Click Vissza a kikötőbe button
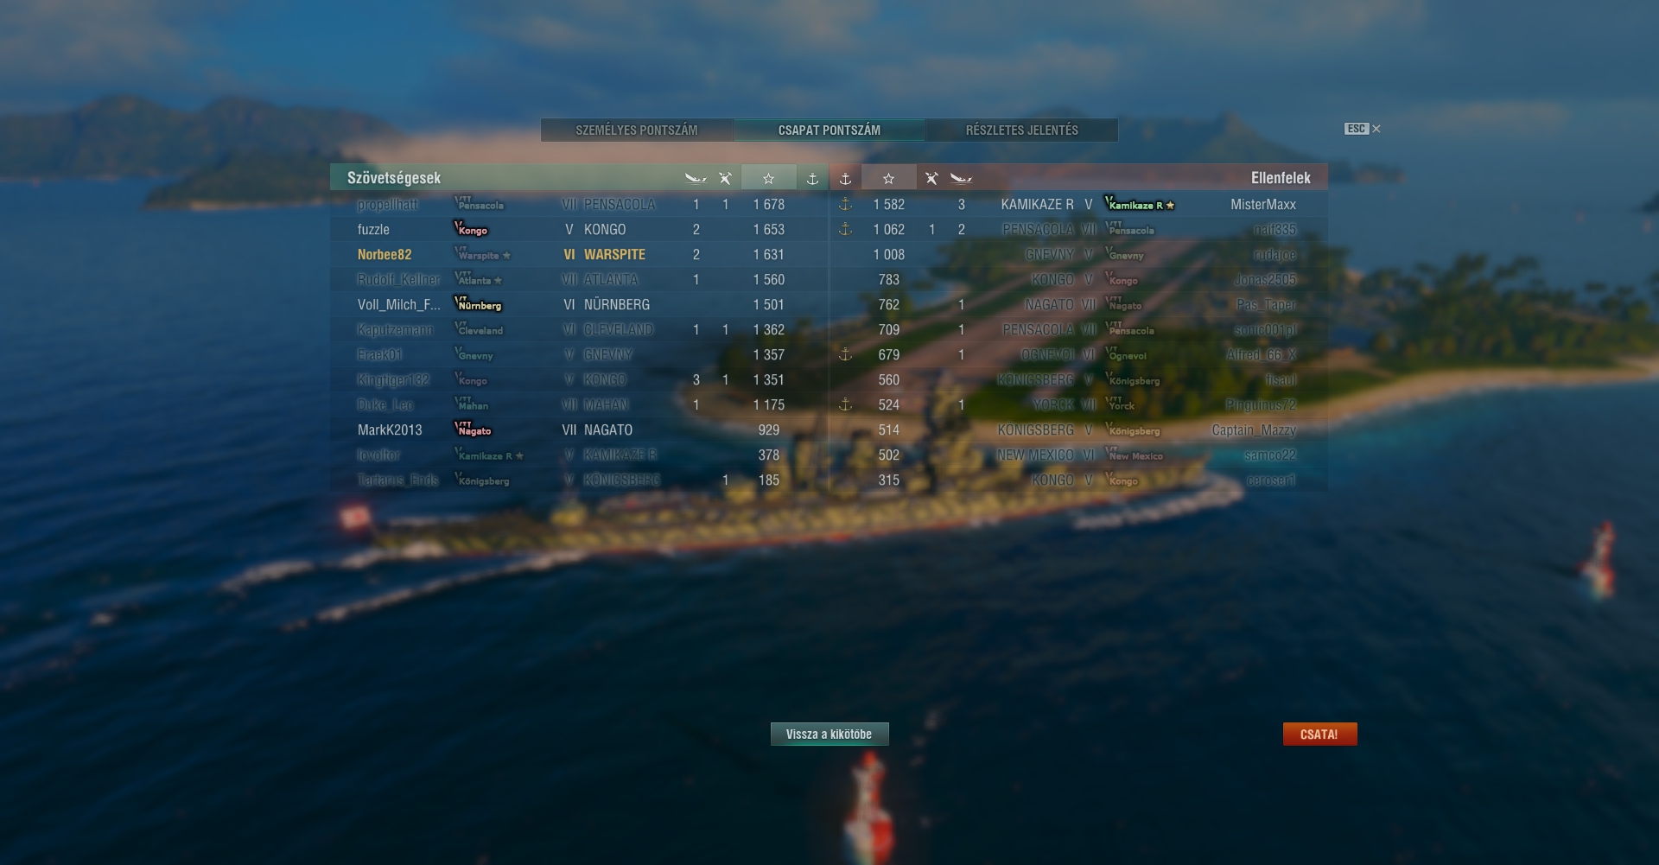1659x865 pixels. pyautogui.click(x=829, y=734)
